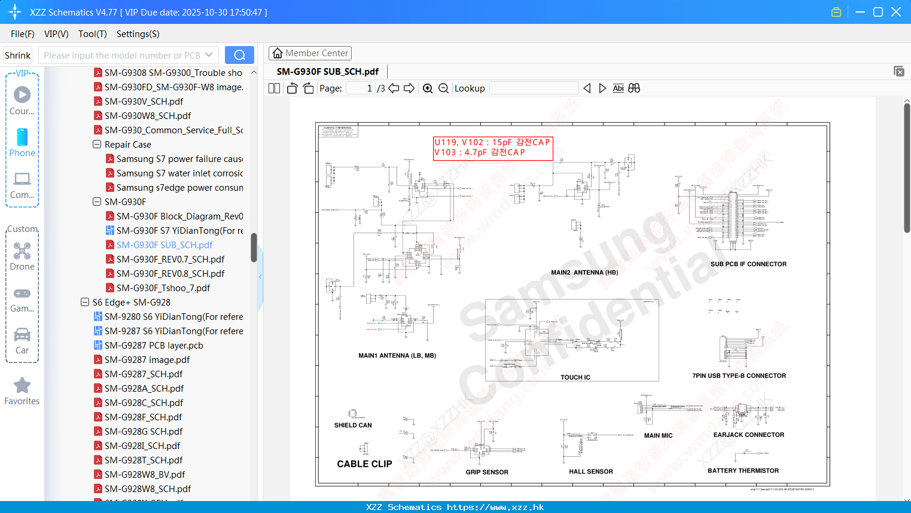
Task: Click the binoculars search icon
Action: (634, 88)
